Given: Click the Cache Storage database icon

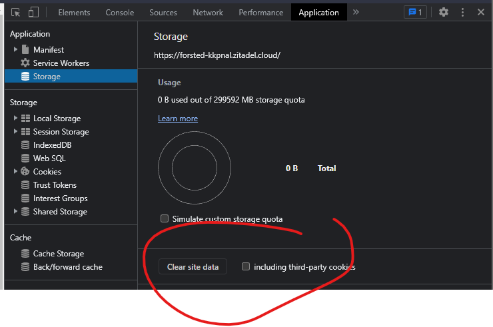Looking at the screenshot, I should point(25,254).
